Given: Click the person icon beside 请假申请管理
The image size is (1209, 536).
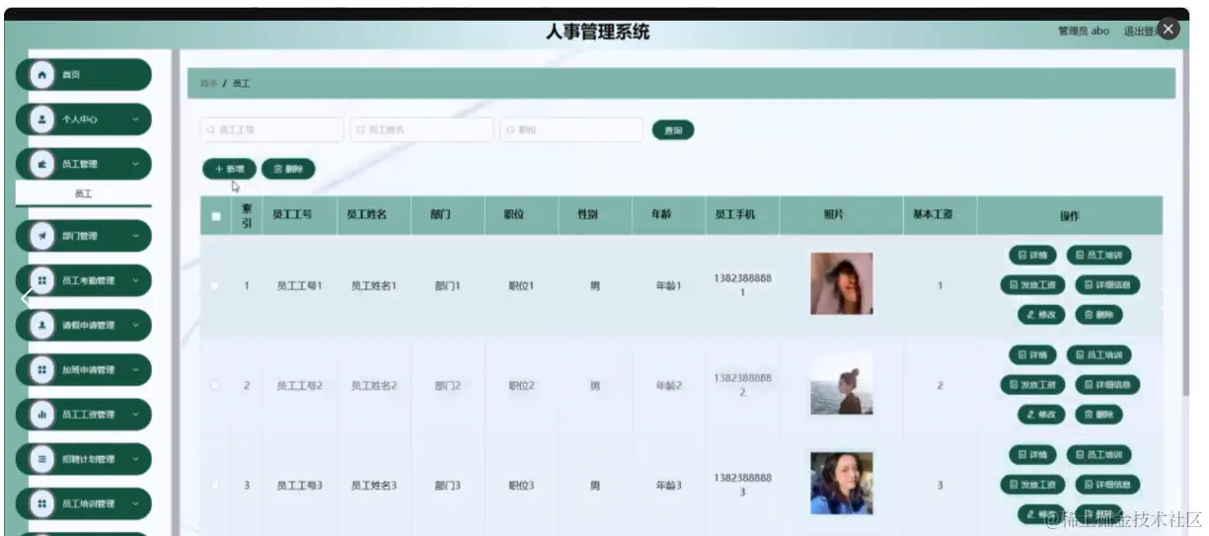Looking at the screenshot, I should tap(41, 325).
